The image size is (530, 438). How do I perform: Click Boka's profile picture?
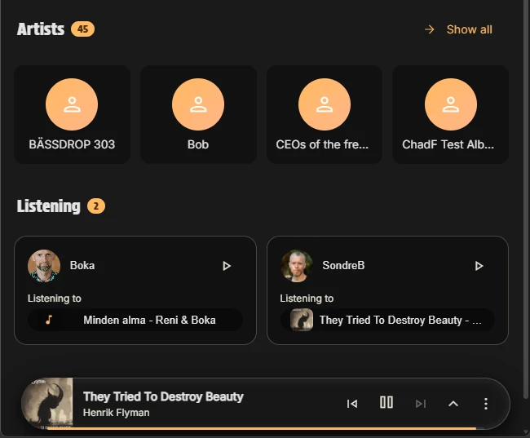[x=44, y=266]
